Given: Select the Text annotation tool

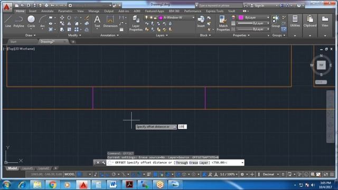Looking at the screenshot, I should coord(97,22).
